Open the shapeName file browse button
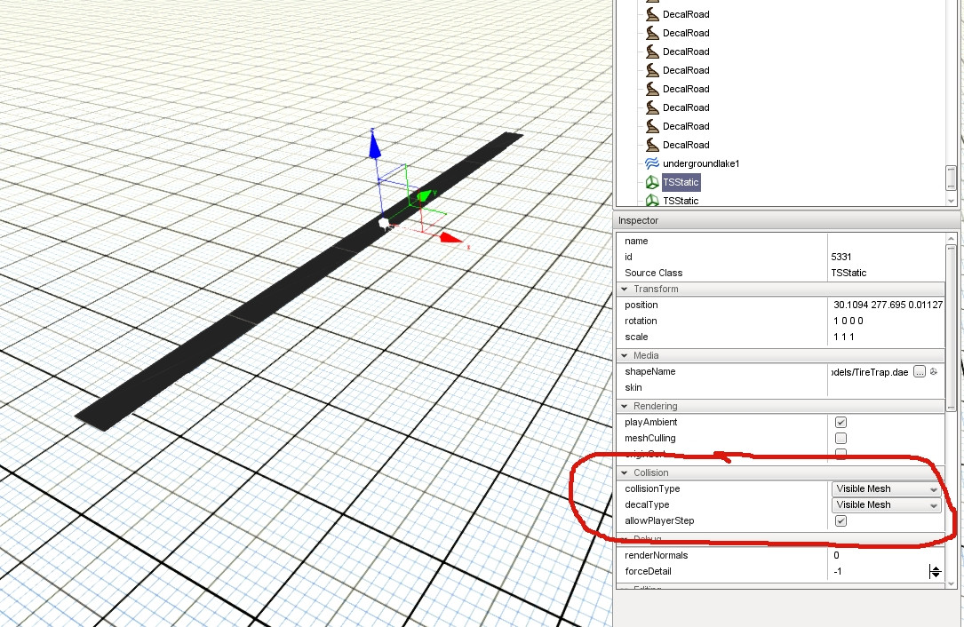The image size is (964, 627). 919,371
